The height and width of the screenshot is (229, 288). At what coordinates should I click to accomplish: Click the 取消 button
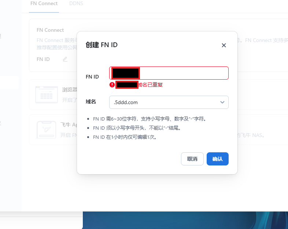(x=192, y=159)
